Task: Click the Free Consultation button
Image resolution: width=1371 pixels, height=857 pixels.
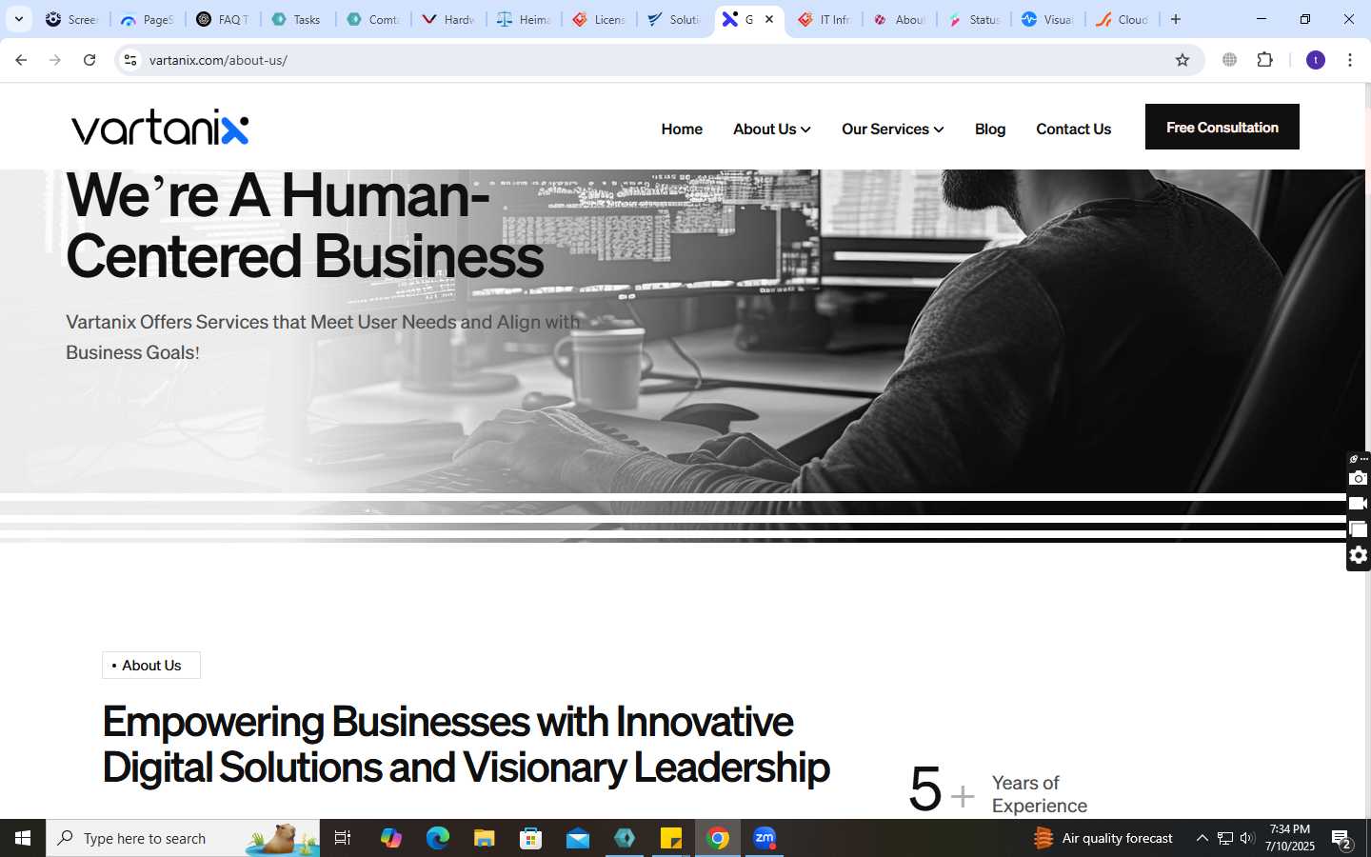Action: point(1222,127)
